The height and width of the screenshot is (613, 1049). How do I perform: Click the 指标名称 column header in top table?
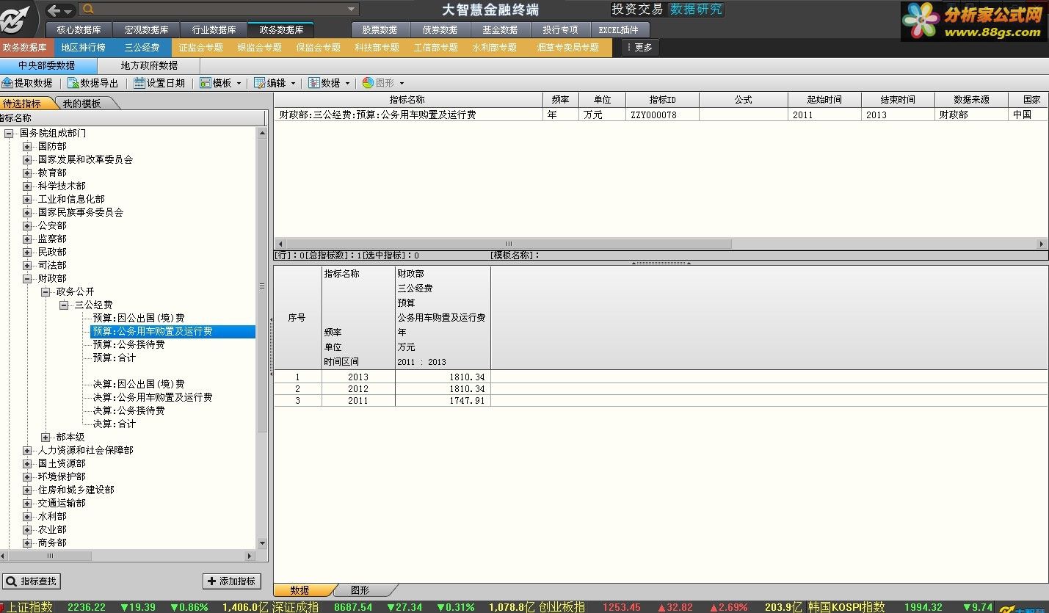[407, 100]
